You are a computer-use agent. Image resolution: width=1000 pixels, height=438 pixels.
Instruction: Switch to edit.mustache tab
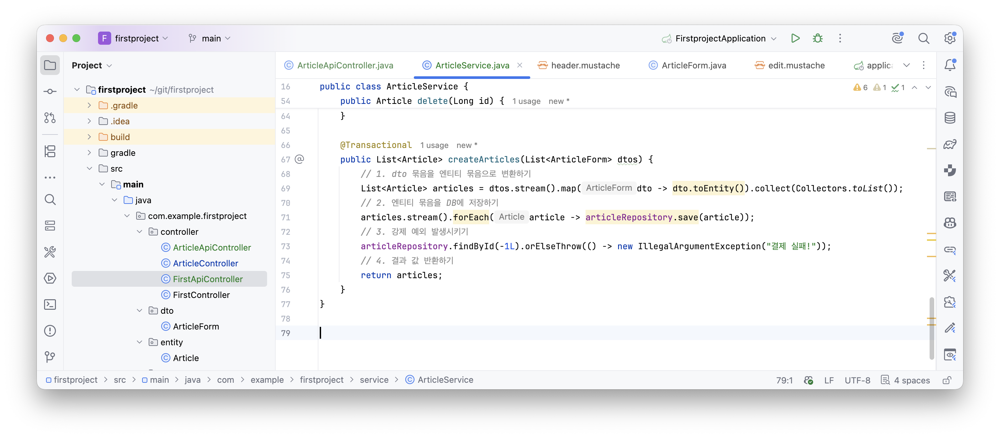[789, 65]
